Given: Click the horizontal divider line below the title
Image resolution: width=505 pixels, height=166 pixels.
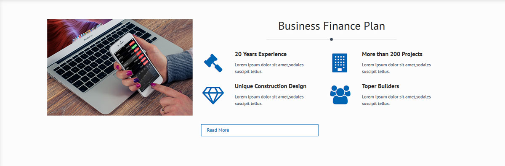Looking at the screenshot, I should click(295, 39).
